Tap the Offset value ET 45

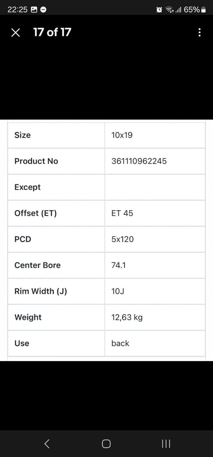pos(122,213)
